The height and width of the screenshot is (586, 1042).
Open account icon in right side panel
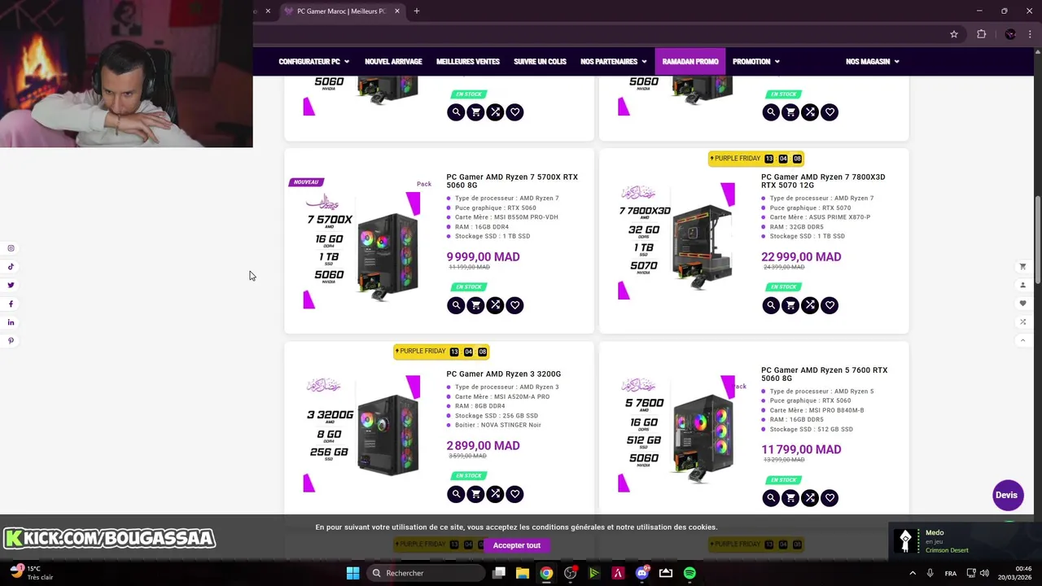pyautogui.click(x=1023, y=285)
